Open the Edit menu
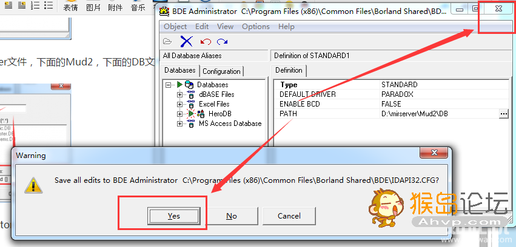The image size is (516, 247). pyautogui.click(x=202, y=27)
